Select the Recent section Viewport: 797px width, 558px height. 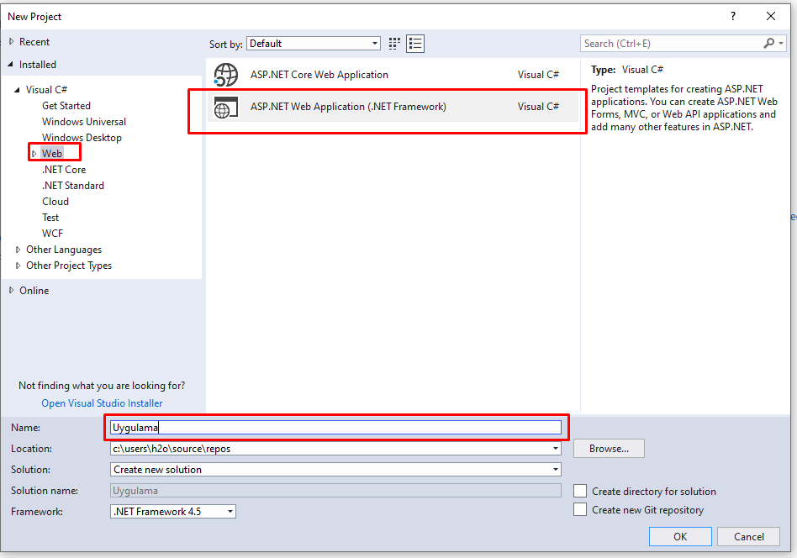click(x=35, y=41)
